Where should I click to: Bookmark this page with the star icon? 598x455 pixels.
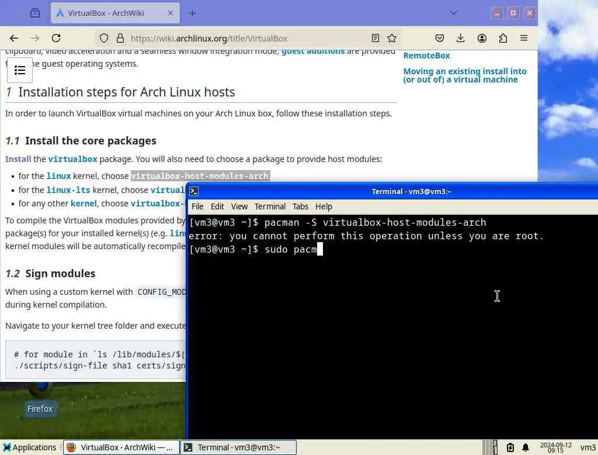pos(392,38)
